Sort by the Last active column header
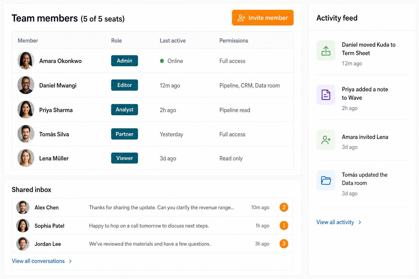This screenshot has height=279, width=419. pos(173,41)
